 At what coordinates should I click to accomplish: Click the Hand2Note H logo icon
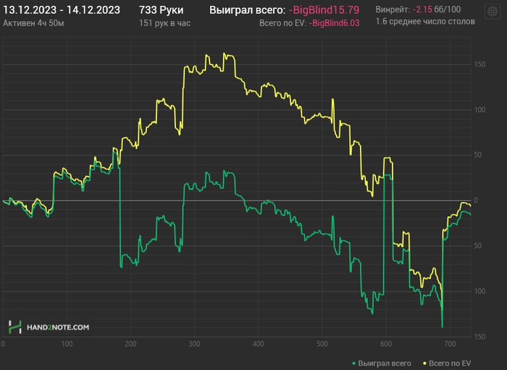[14, 327]
